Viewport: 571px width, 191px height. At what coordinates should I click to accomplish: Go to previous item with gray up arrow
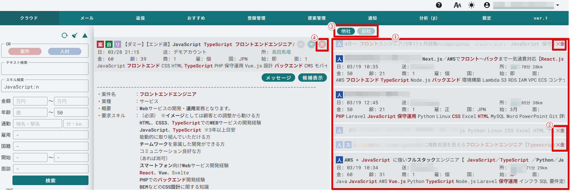[301, 45]
